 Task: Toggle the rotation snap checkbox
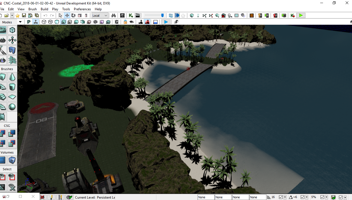(303, 197)
